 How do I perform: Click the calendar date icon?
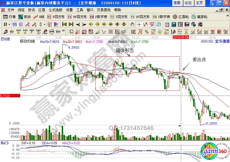(167, 24)
